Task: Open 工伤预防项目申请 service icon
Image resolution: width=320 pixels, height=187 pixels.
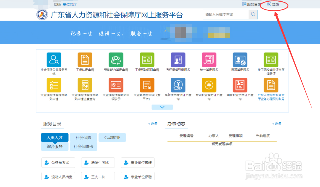Action: coord(147,60)
